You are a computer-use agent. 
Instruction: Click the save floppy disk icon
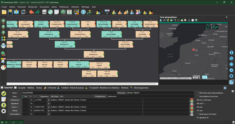10,12
